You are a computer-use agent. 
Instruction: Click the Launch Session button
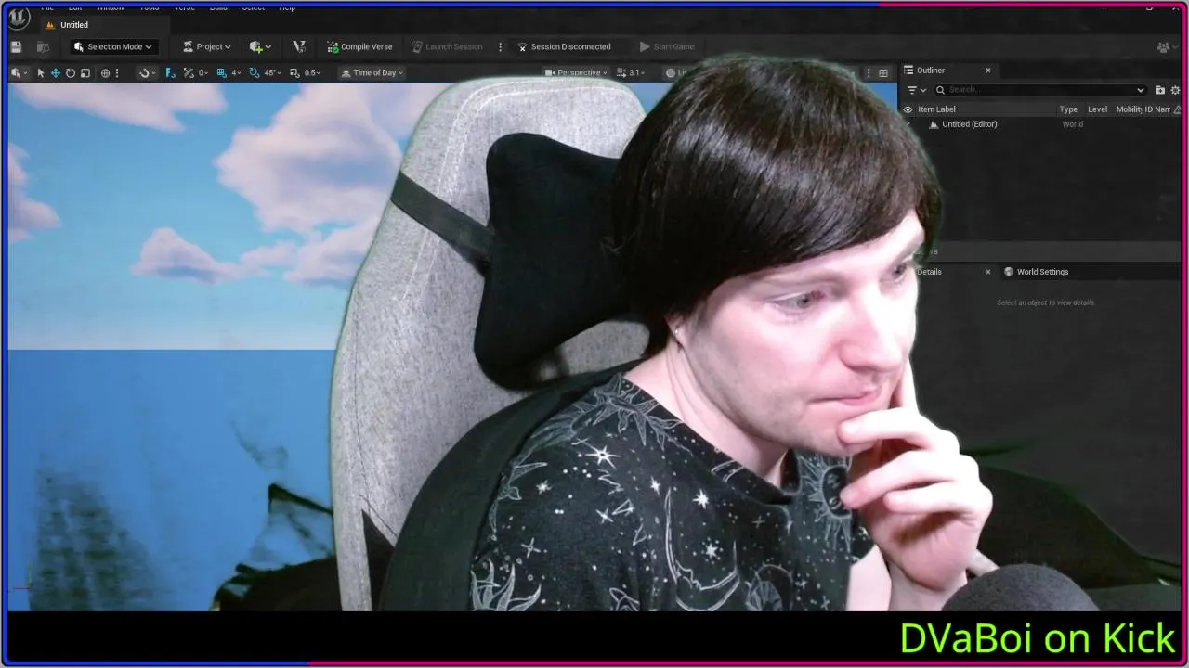click(x=447, y=46)
